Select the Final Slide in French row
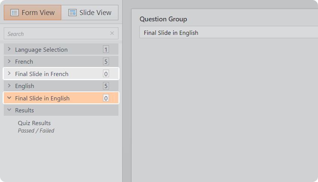 [x=42, y=74]
